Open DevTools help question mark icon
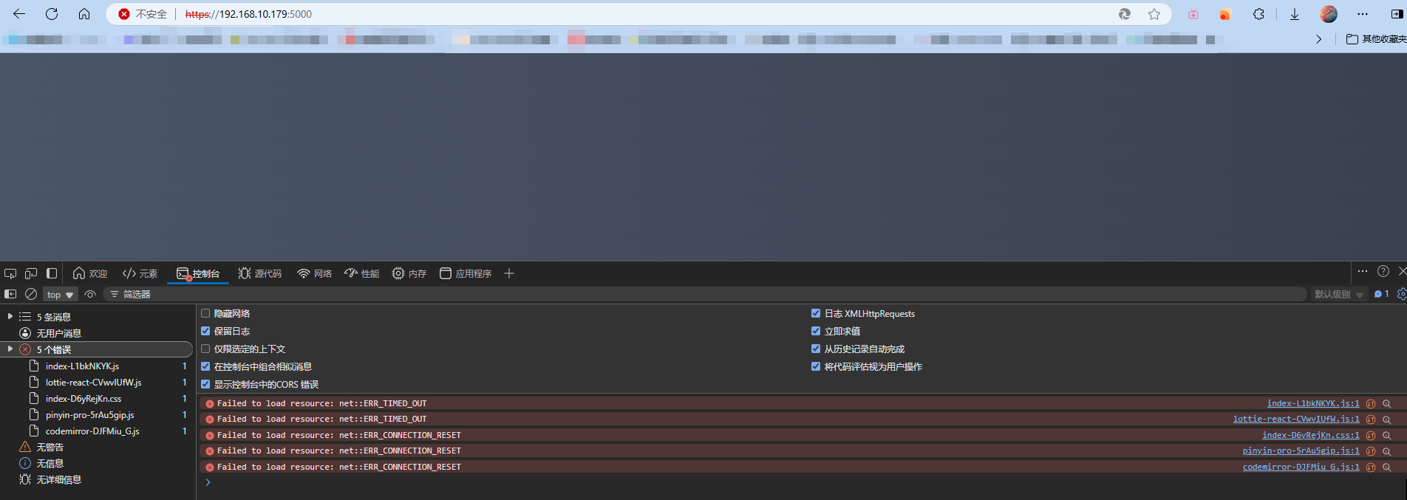Viewport: 1407px width, 500px height. 1383,271
